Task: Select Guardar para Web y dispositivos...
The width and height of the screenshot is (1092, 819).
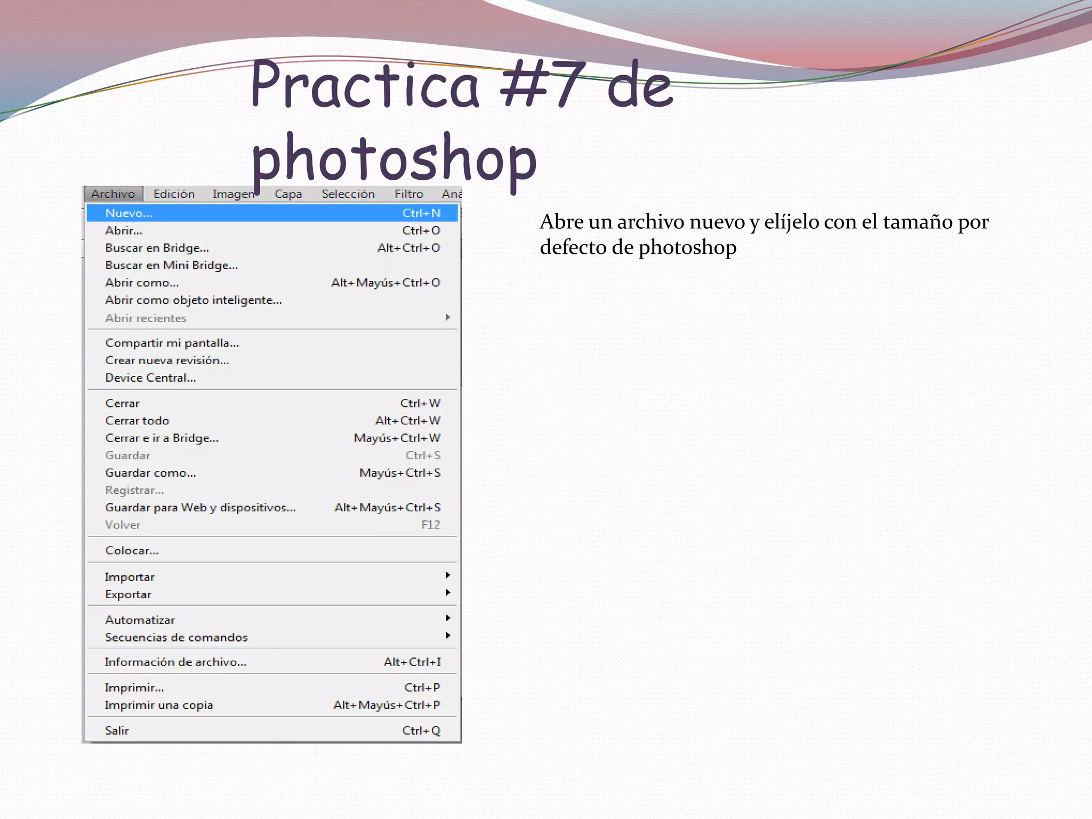Action: [200, 508]
